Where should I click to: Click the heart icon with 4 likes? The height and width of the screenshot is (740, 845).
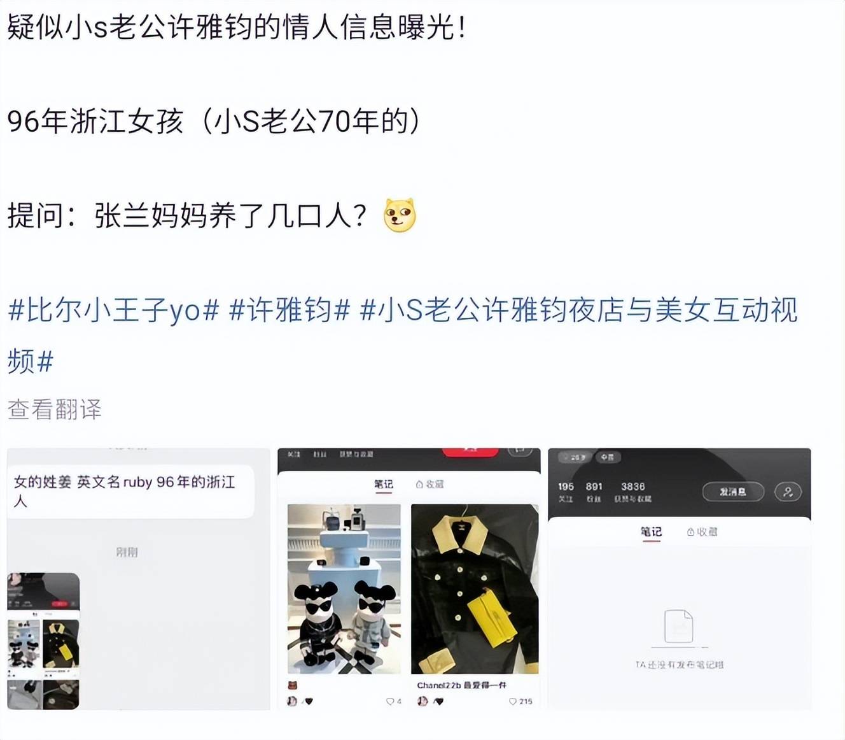389,701
